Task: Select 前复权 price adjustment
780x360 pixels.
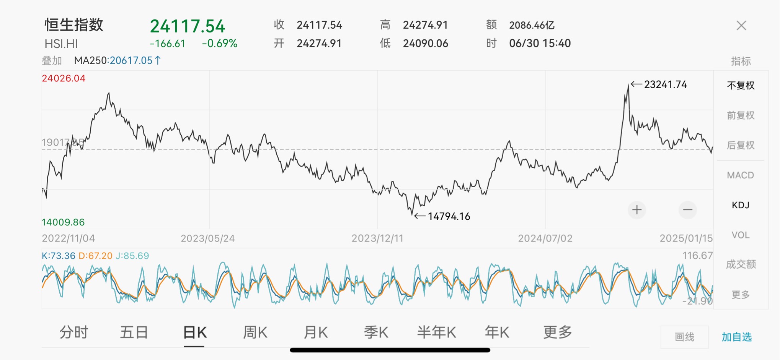Action: (x=741, y=115)
